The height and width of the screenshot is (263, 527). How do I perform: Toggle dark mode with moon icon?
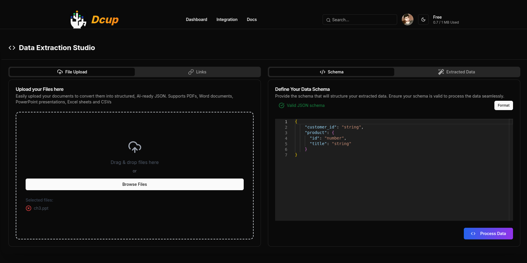423,20
